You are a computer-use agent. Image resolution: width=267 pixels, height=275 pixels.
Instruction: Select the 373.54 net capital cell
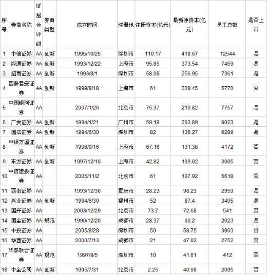pyautogui.click(x=189, y=64)
